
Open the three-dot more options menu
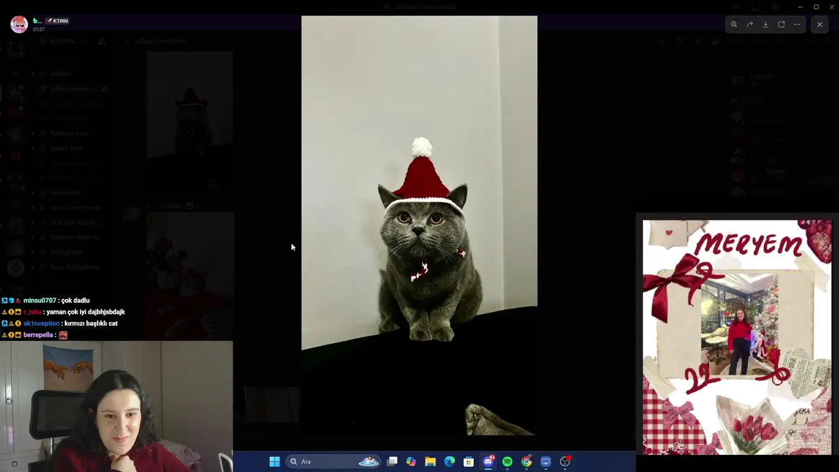(x=797, y=24)
